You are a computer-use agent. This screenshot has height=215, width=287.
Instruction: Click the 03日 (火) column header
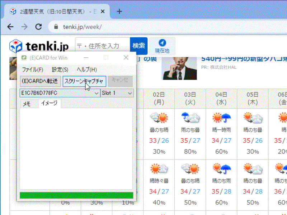pos(190,99)
